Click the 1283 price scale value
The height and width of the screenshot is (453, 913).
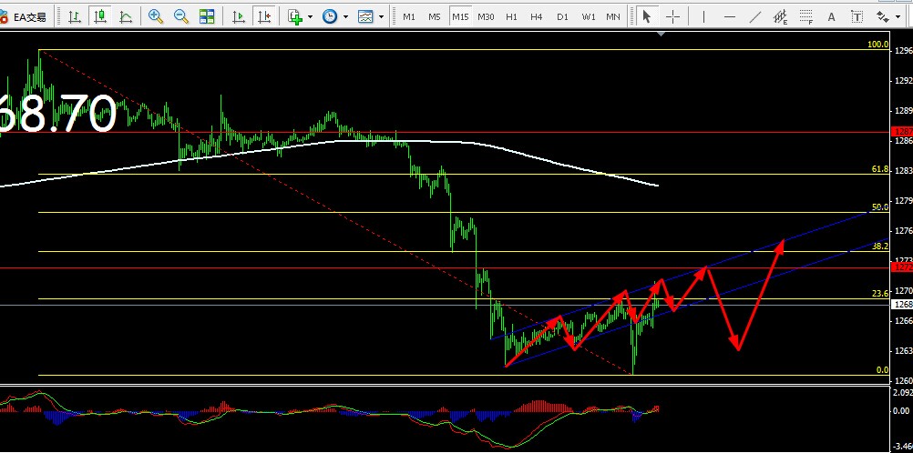click(903, 170)
